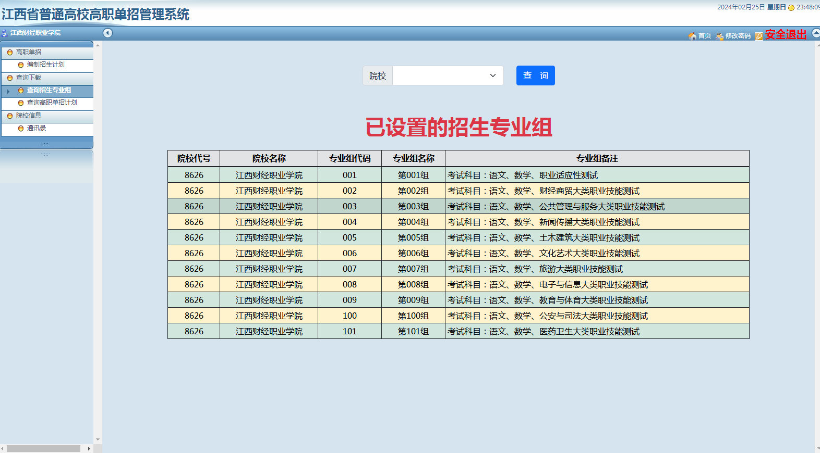
Task: Click the clock icon beside the time
Action: [791, 7]
